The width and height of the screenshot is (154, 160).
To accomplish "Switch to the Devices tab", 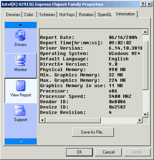I will point(13,15).
